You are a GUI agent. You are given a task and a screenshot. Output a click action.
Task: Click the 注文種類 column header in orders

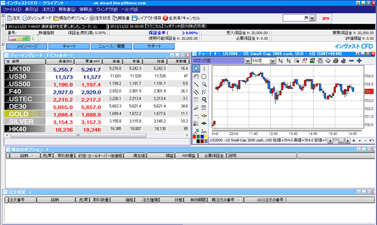pos(147,200)
